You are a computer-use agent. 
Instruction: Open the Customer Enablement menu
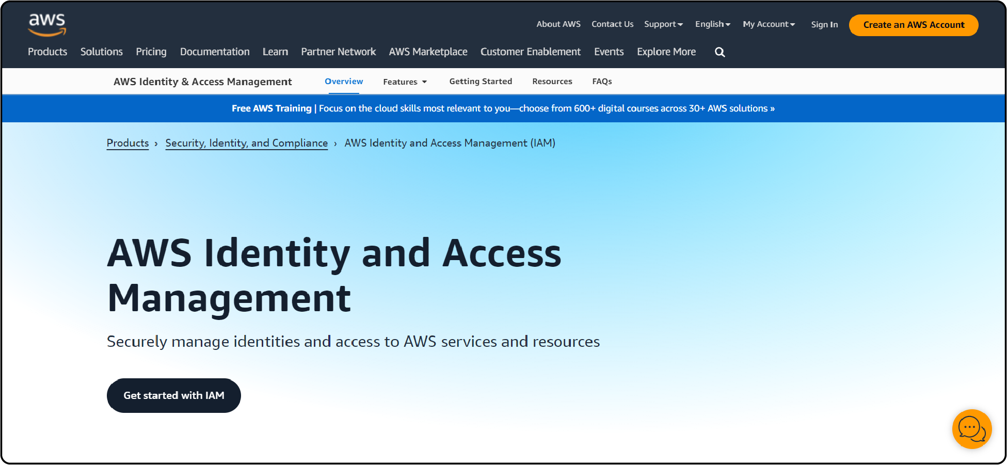tap(531, 52)
